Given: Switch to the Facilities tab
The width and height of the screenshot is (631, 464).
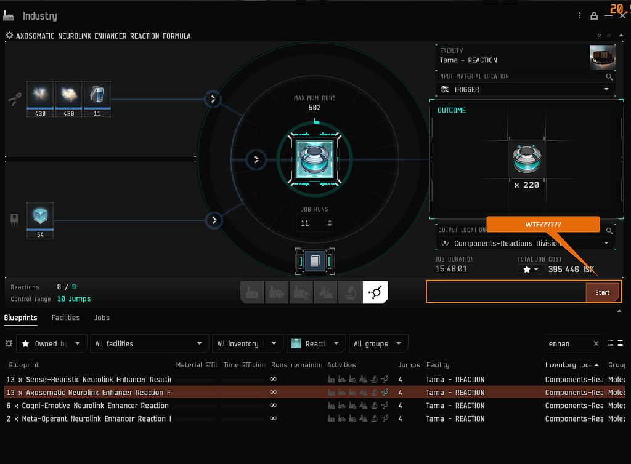Looking at the screenshot, I should (65, 318).
